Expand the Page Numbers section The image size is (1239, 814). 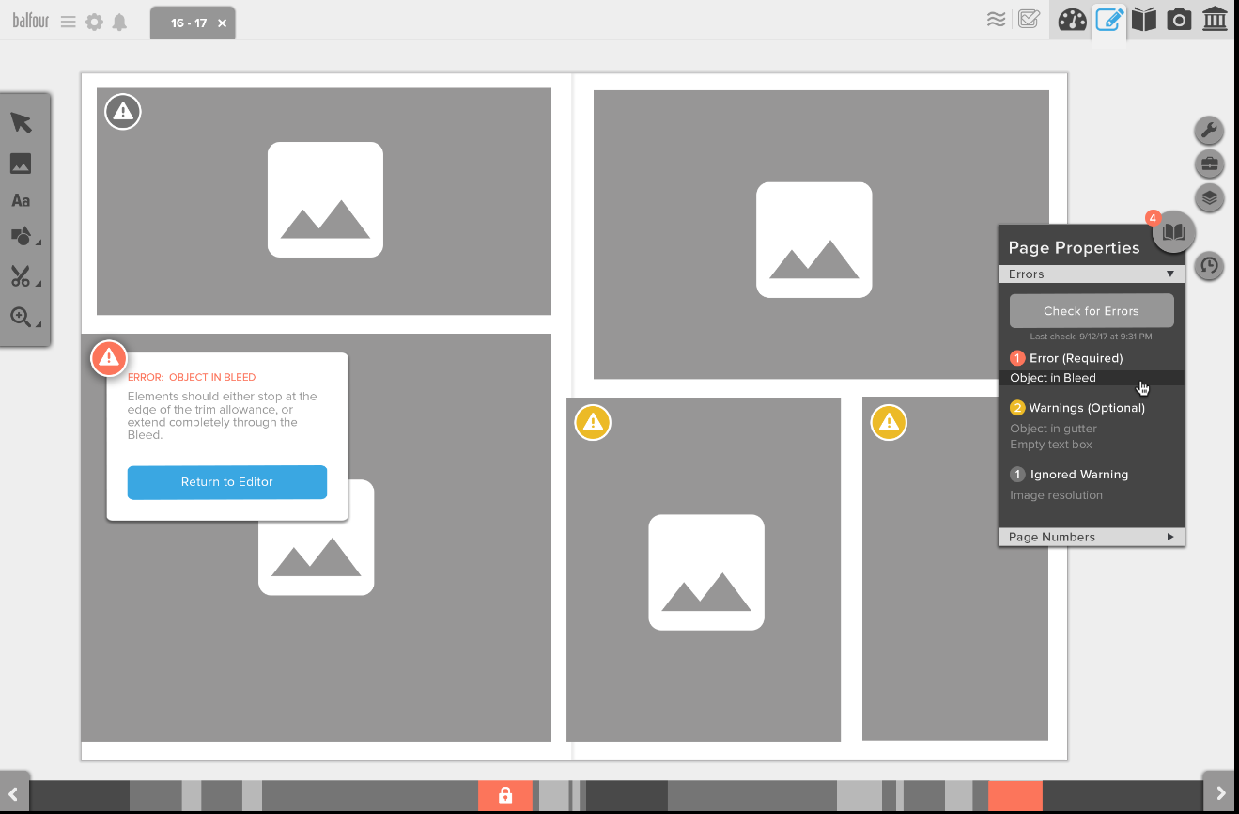point(1092,537)
